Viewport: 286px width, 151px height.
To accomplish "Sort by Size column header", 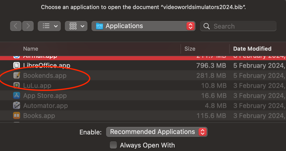I will (190, 49).
